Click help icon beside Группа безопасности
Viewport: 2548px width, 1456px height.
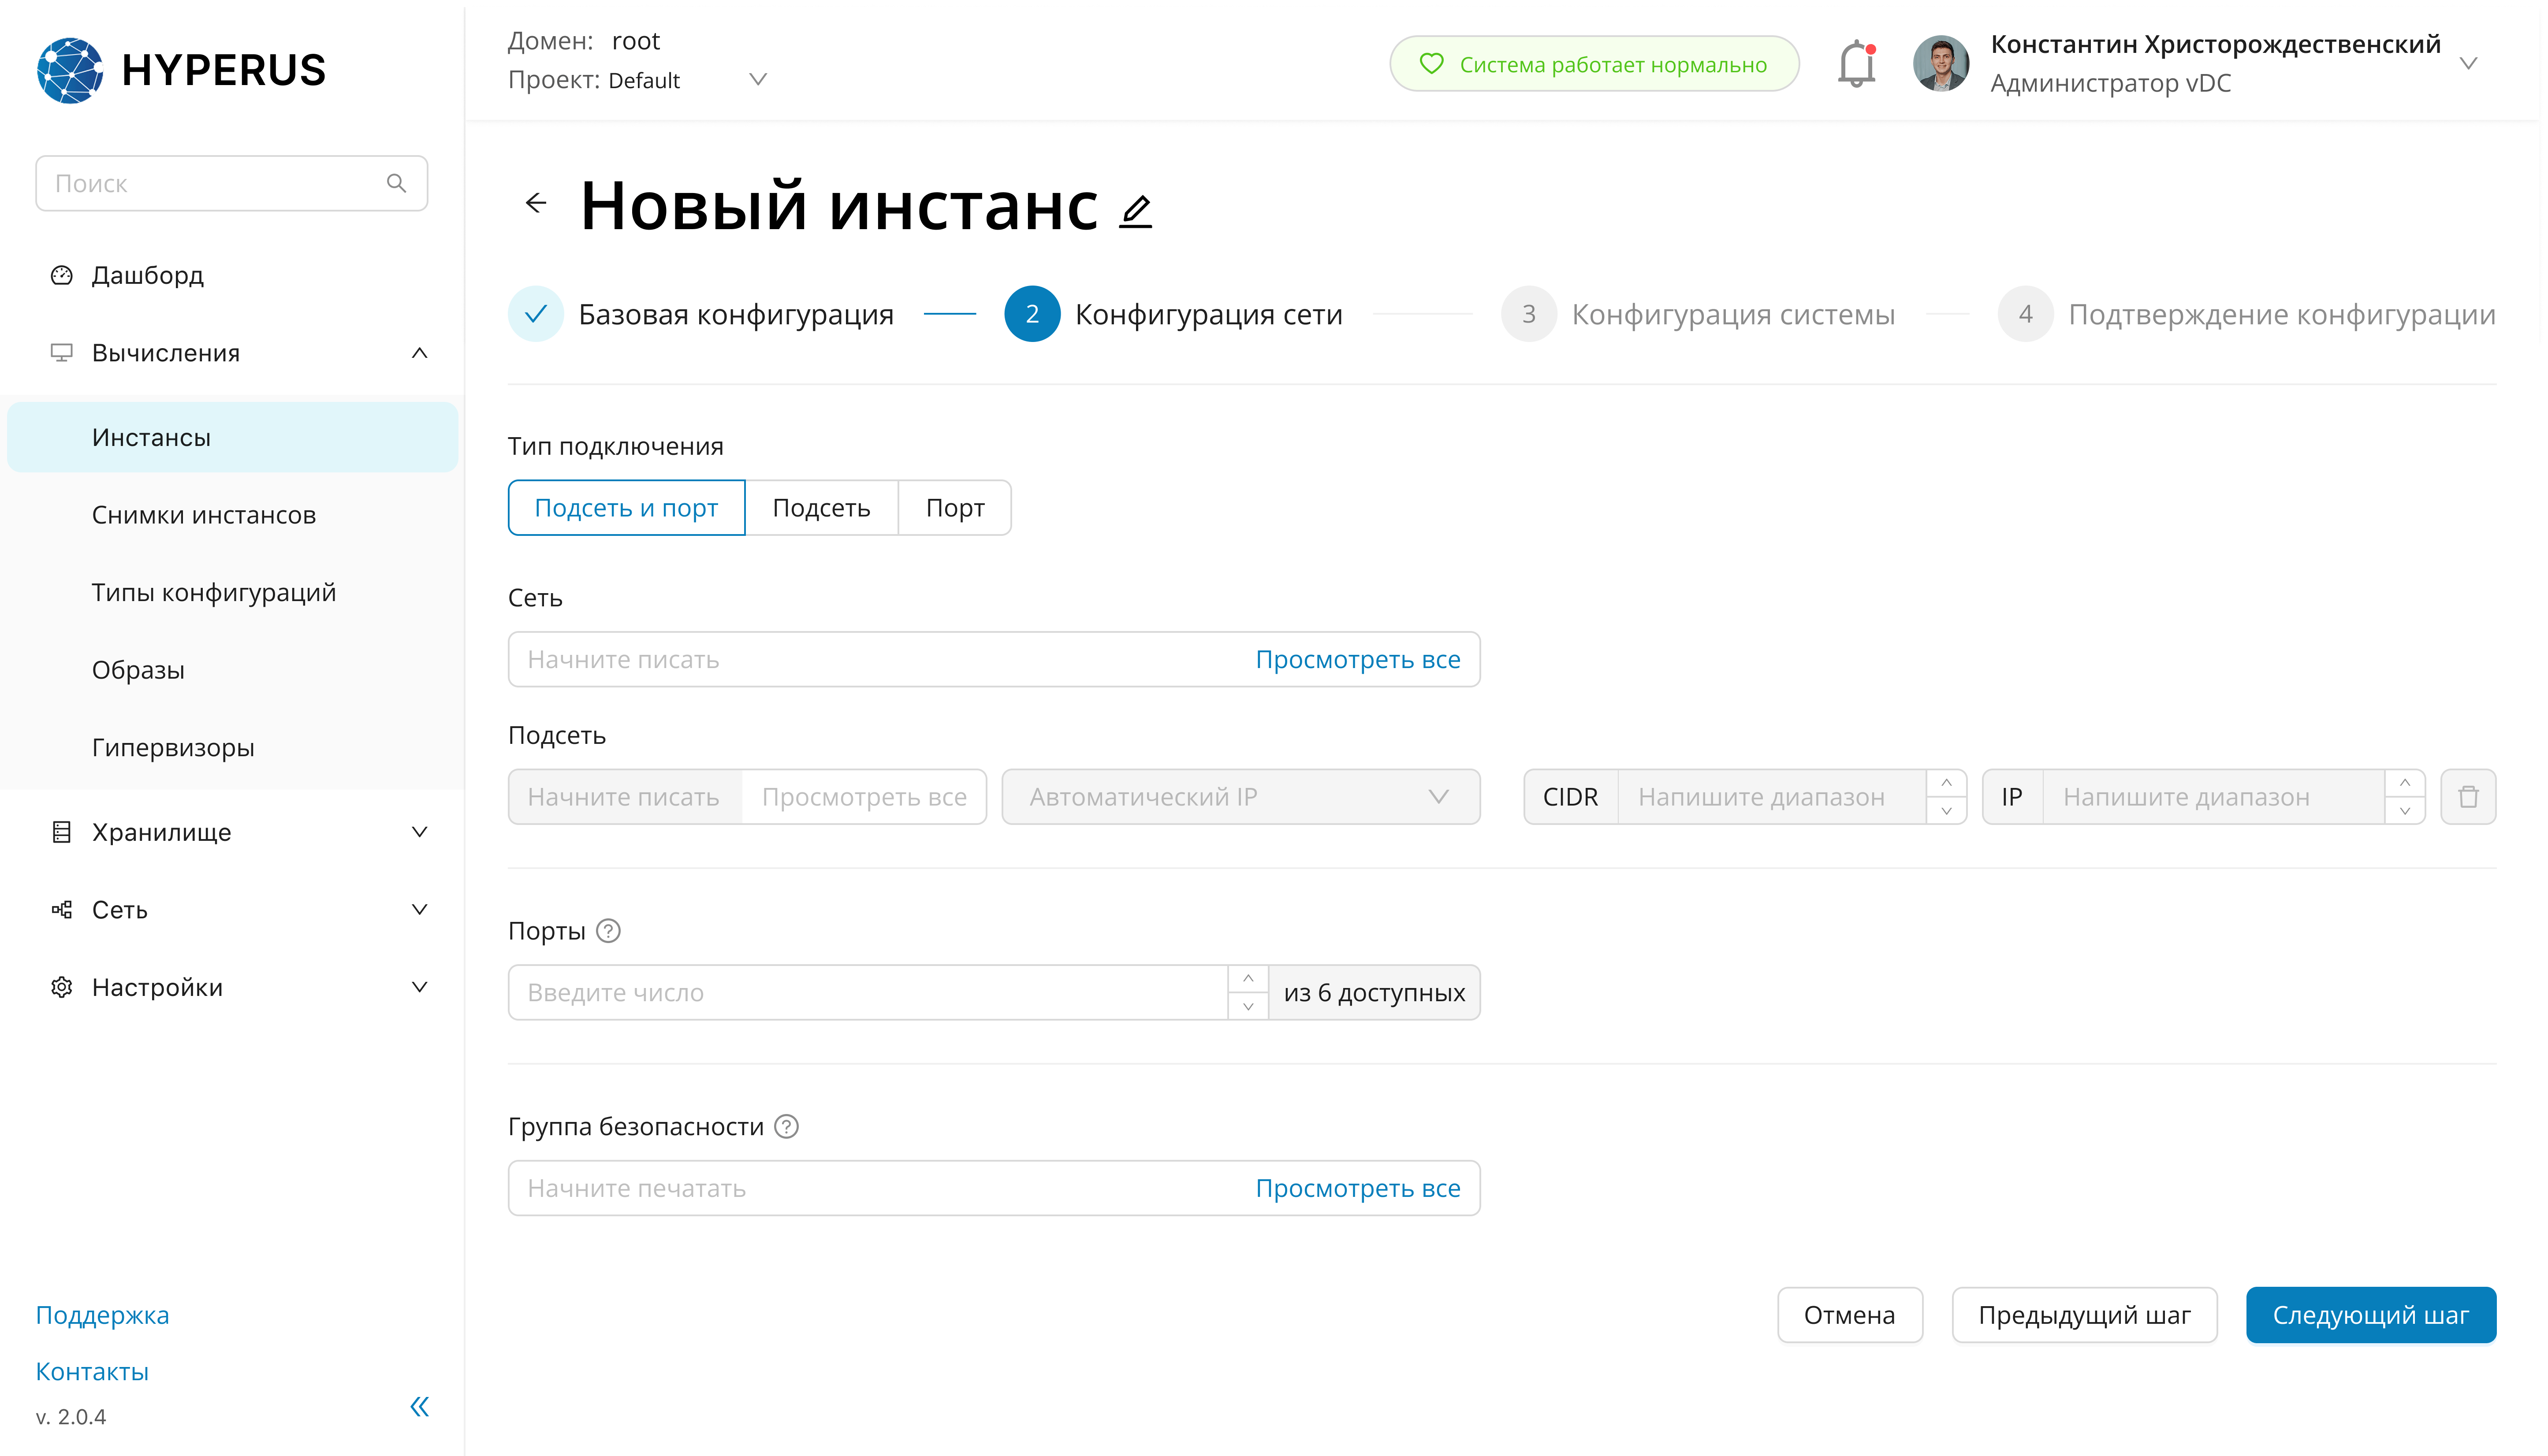click(787, 1127)
